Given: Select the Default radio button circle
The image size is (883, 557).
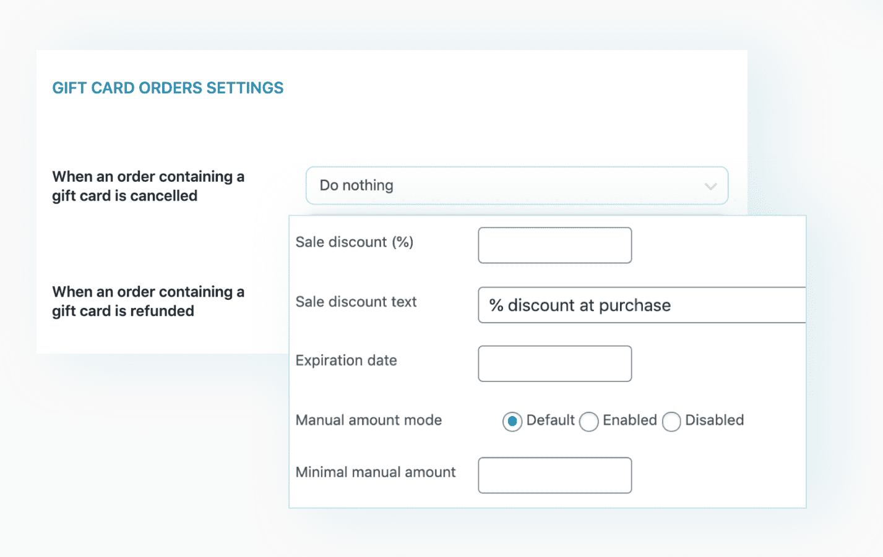Looking at the screenshot, I should [x=512, y=422].
